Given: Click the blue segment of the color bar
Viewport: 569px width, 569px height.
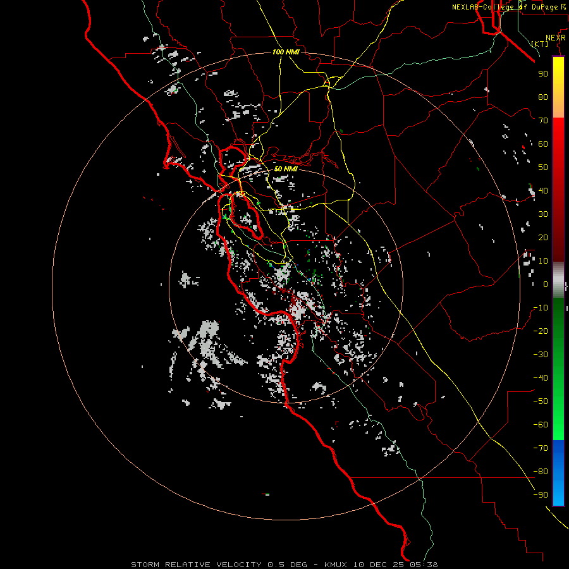Looking at the screenshot, I should pos(558,472).
